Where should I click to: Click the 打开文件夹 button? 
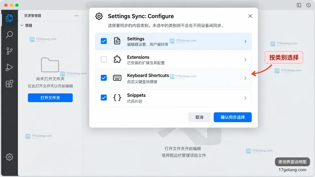pyautogui.click(x=50, y=98)
